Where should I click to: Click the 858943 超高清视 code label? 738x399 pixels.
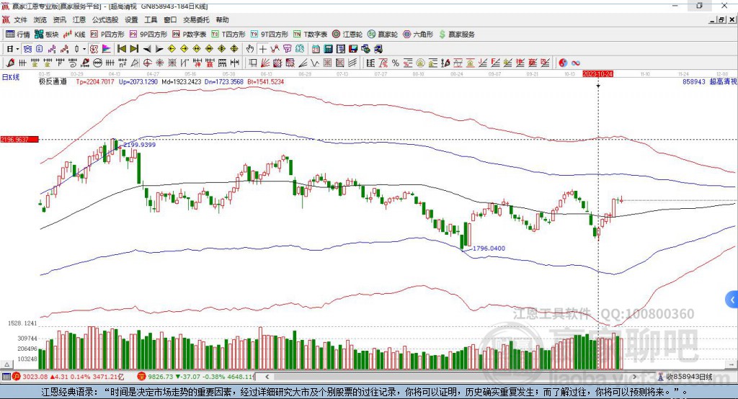click(x=710, y=82)
